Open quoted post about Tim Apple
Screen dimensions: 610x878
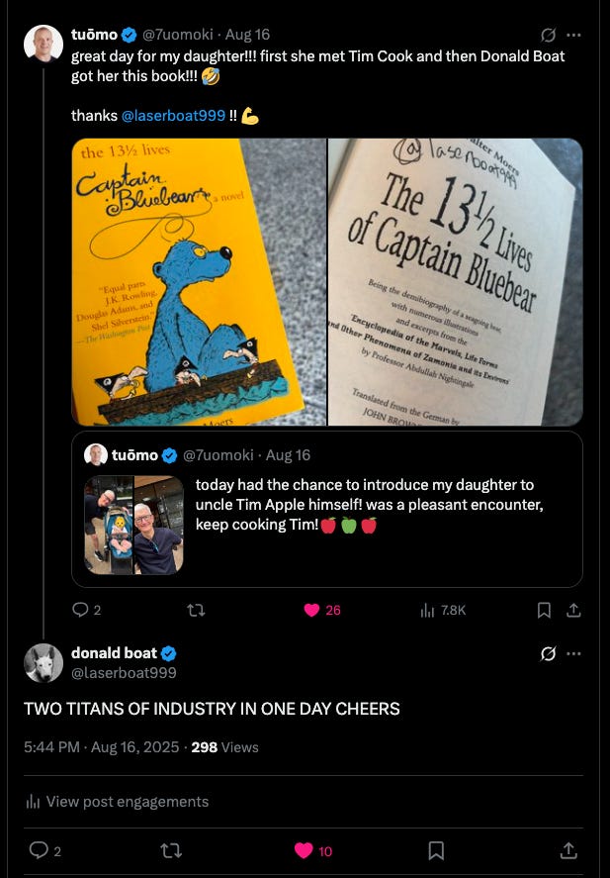pyautogui.click(x=327, y=509)
